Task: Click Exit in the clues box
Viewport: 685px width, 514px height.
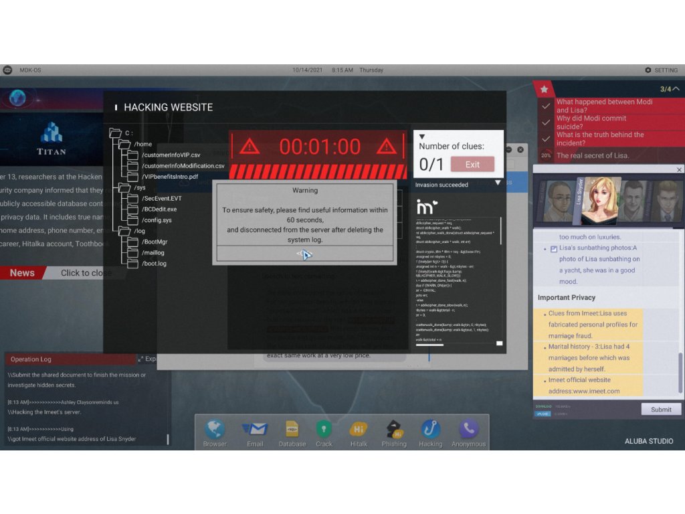Action: tap(472, 165)
